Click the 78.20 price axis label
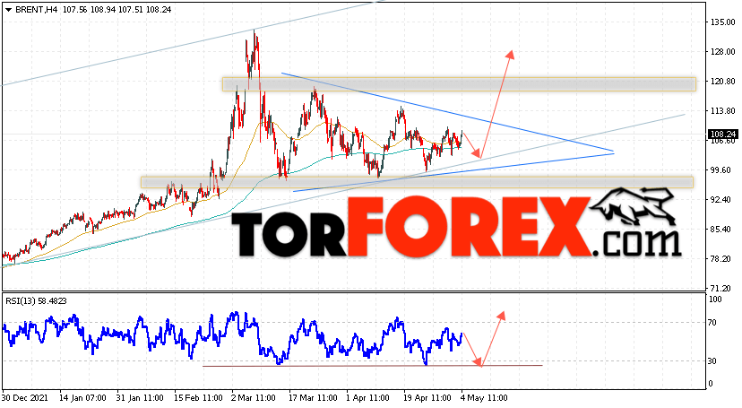The image size is (742, 408). pyautogui.click(x=722, y=259)
